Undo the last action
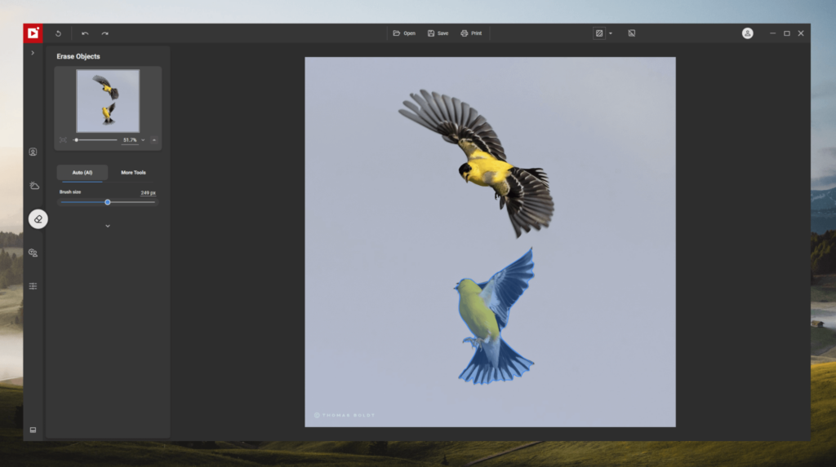Viewport: 836px width, 467px height. pos(85,33)
